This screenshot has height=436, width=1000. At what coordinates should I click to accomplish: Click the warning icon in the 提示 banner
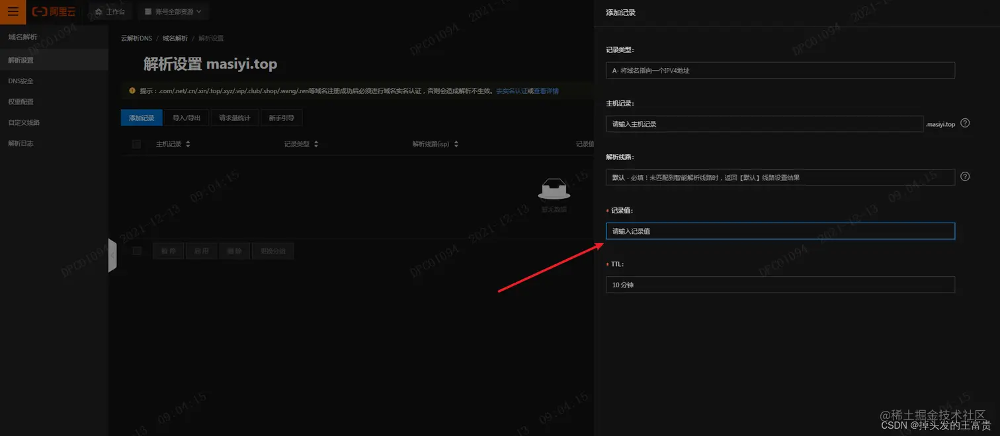(134, 91)
